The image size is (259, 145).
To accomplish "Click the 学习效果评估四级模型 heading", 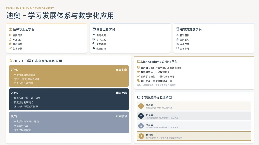I will [x=156, y=98].
